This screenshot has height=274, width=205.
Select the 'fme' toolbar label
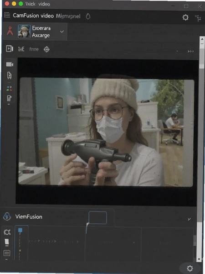pyautogui.click(x=34, y=49)
